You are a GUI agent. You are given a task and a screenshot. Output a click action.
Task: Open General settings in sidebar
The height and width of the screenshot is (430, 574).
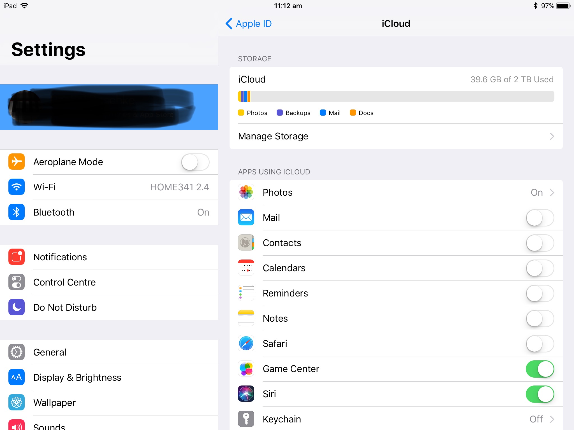point(50,352)
